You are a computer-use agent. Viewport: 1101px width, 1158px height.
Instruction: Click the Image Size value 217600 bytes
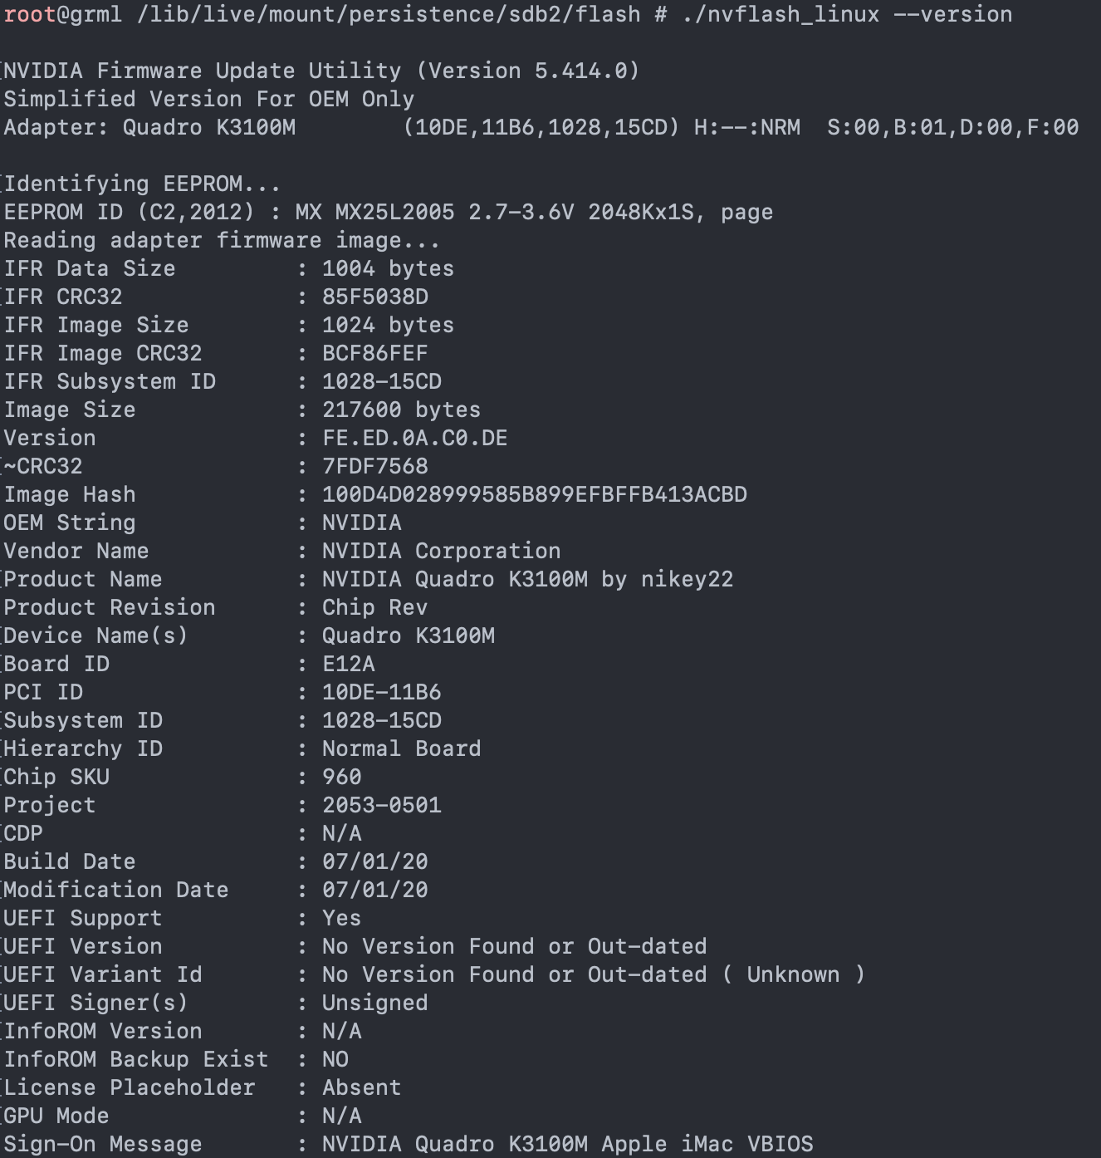tap(401, 410)
